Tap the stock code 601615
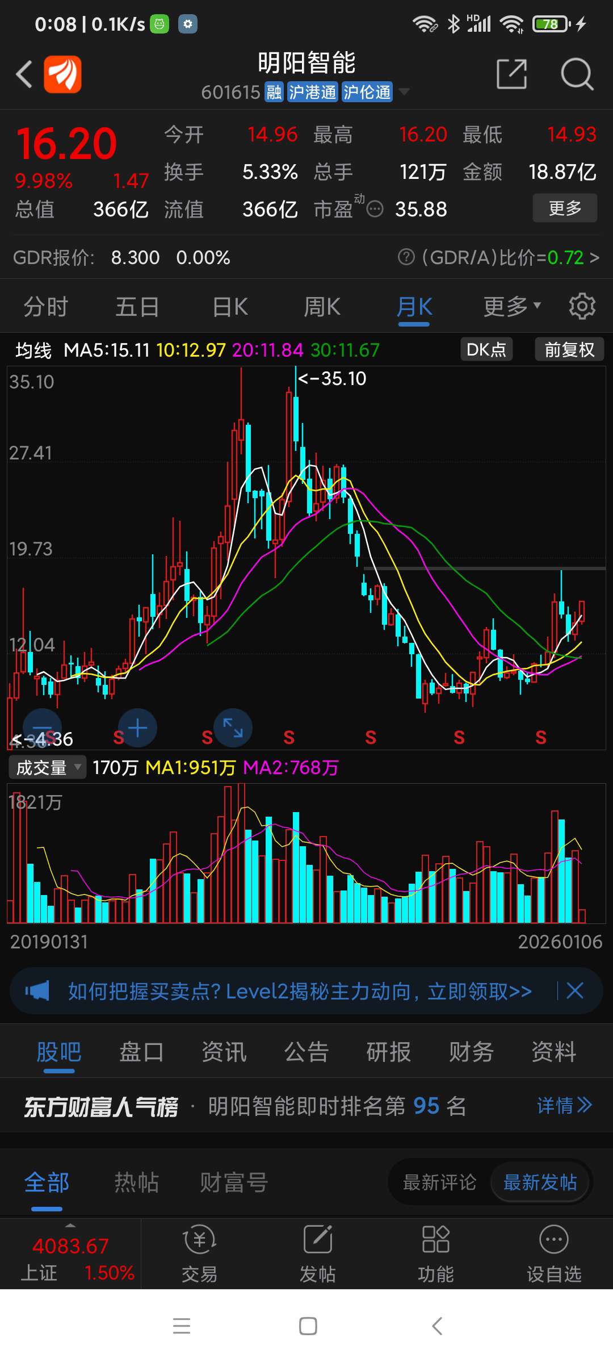This screenshot has width=613, height=1363. tap(230, 92)
